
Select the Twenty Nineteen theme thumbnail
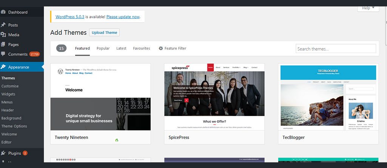point(101,97)
